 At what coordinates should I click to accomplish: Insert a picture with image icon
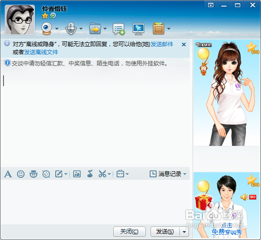pyautogui.click(x=77, y=174)
